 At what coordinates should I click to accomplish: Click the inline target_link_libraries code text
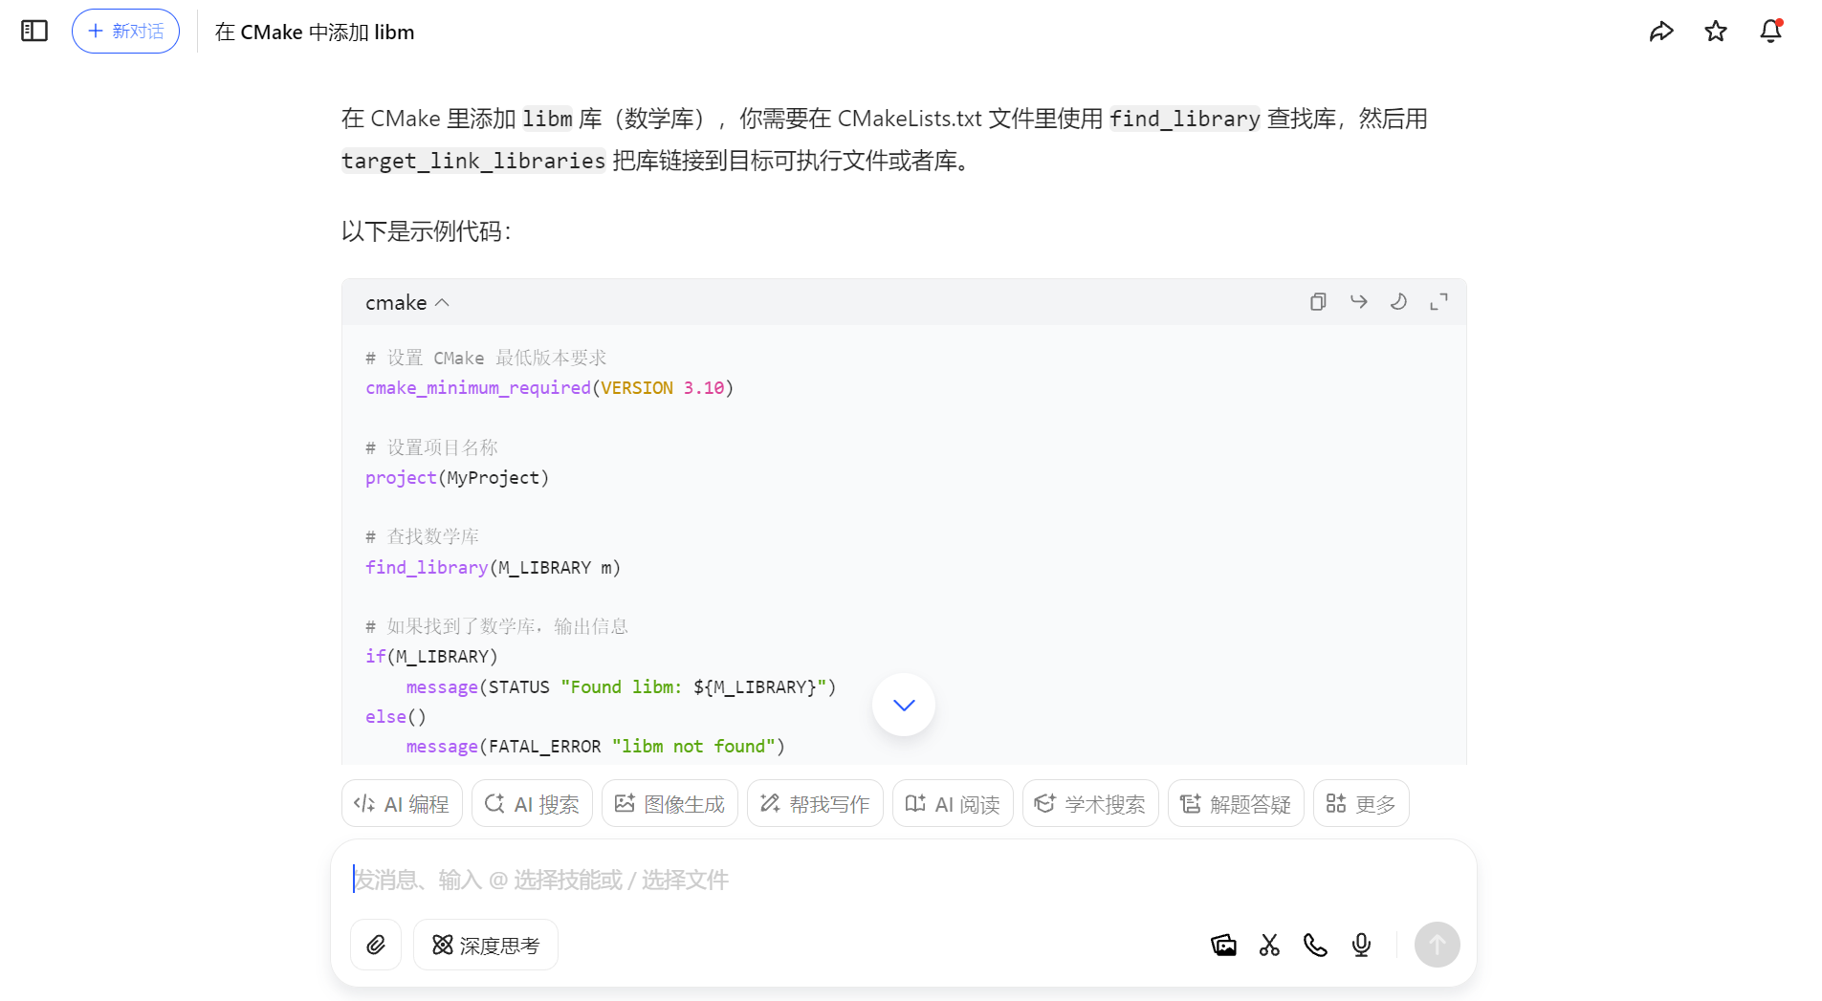coord(473,161)
